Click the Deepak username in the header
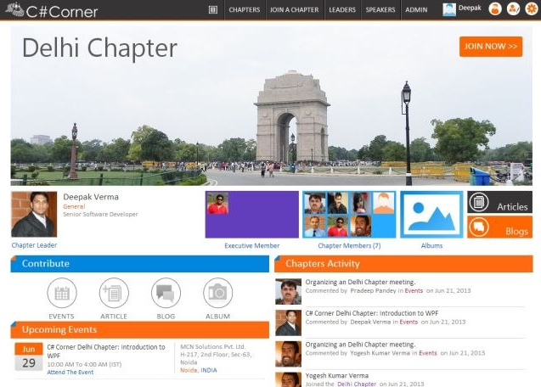This screenshot has height=387, width=541. pos(470,8)
